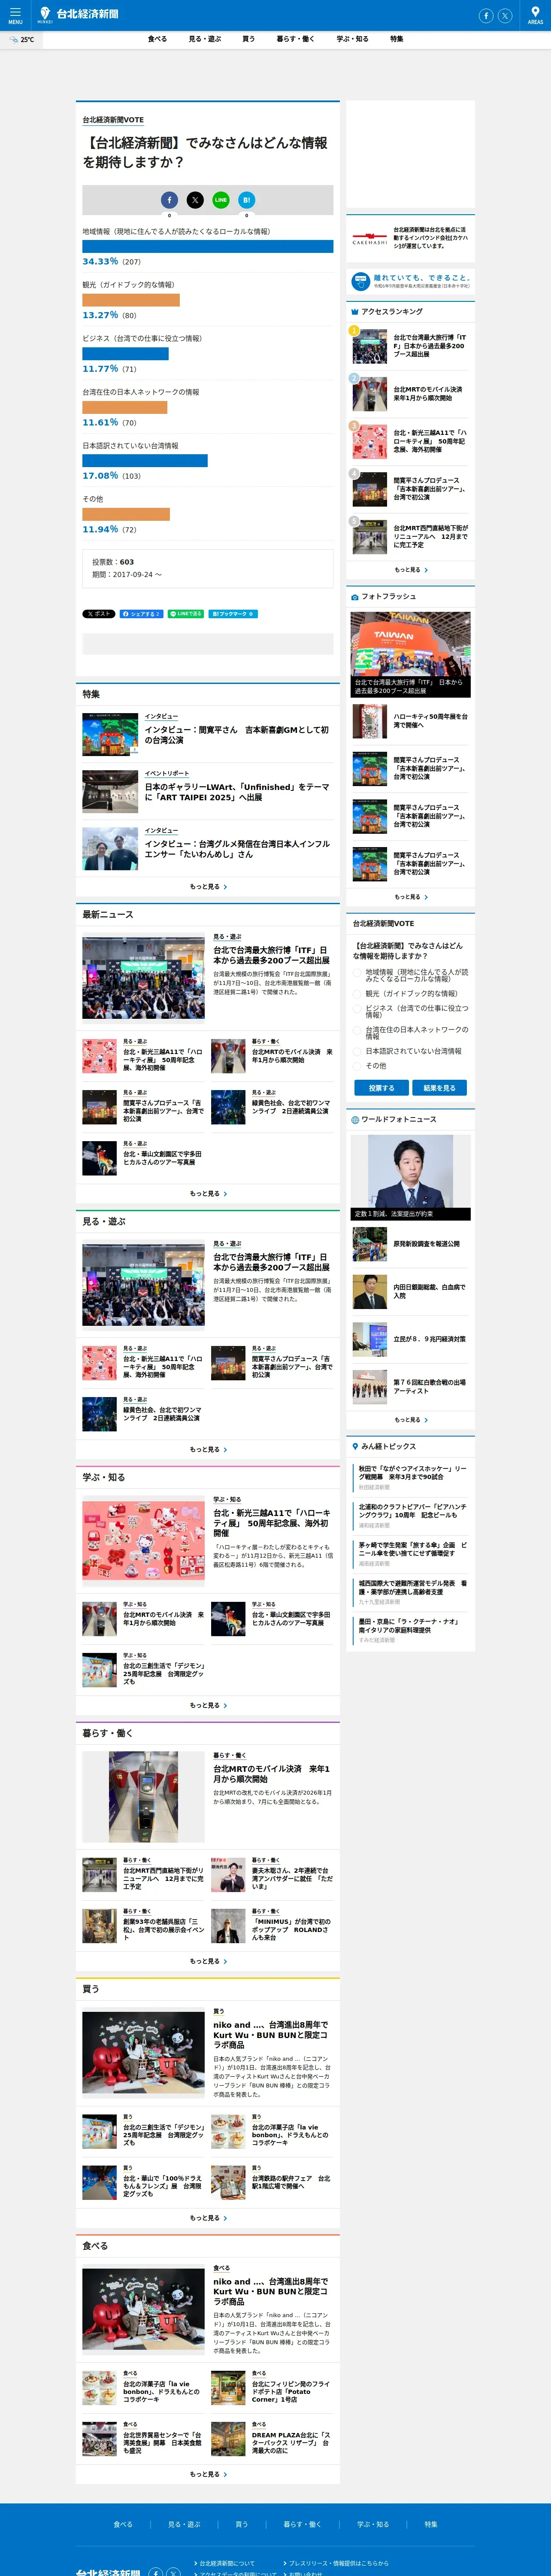Expand もっと見る under 学ぶ・知る section
Screen dimensions: 551x2576
click(x=208, y=1706)
